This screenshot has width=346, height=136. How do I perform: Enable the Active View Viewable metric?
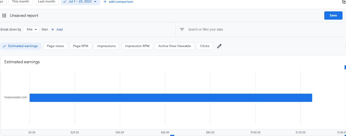pyautogui.click(x=175, y=46)
